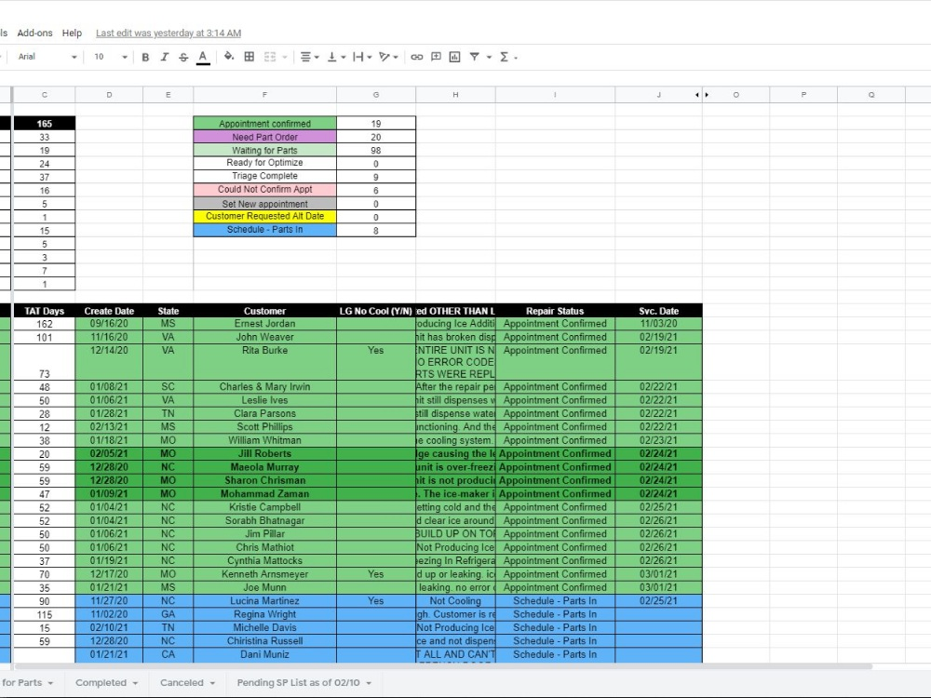
Task: Open Add-ons menu
Action: pos(34,34)
